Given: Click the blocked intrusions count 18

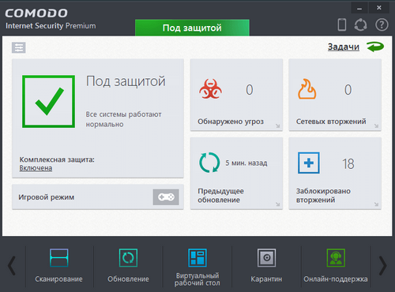Looking at the screenshot, I should (x=348, y=164).
